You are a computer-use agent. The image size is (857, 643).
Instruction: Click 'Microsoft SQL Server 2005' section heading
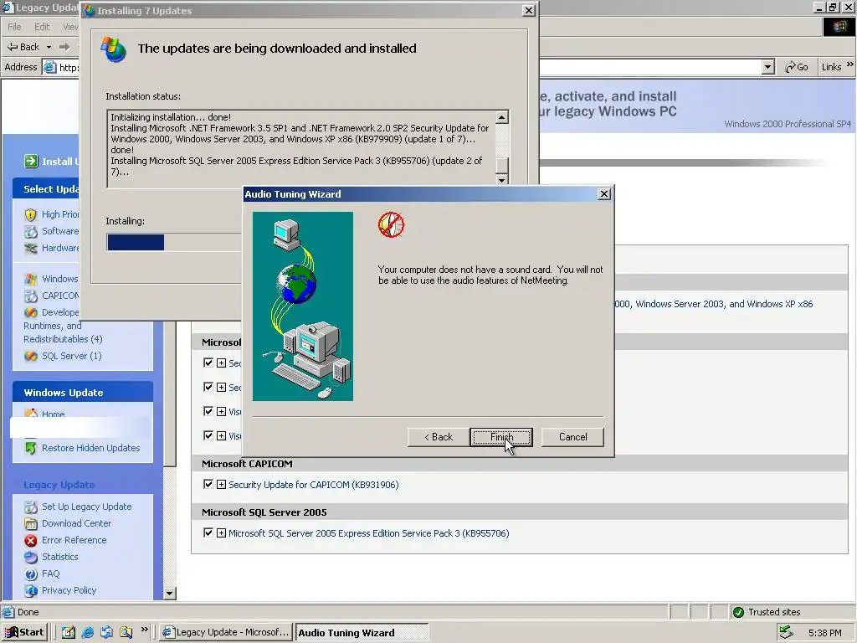[264, 512]
